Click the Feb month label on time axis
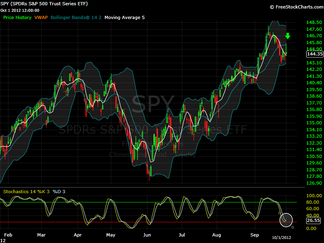The width and height of the screenshot is (324, 243). (8, 235)
